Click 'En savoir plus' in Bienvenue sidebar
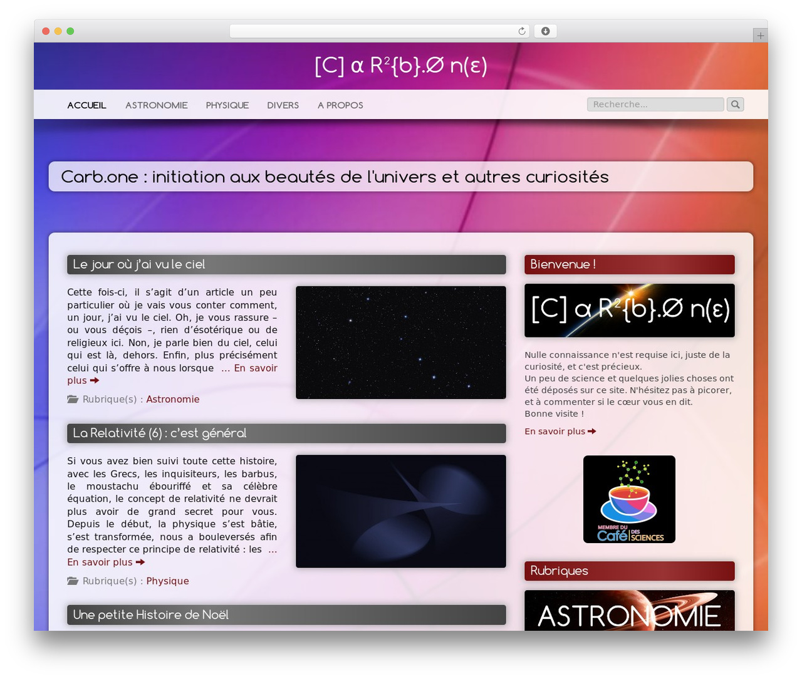 [560, 432]
